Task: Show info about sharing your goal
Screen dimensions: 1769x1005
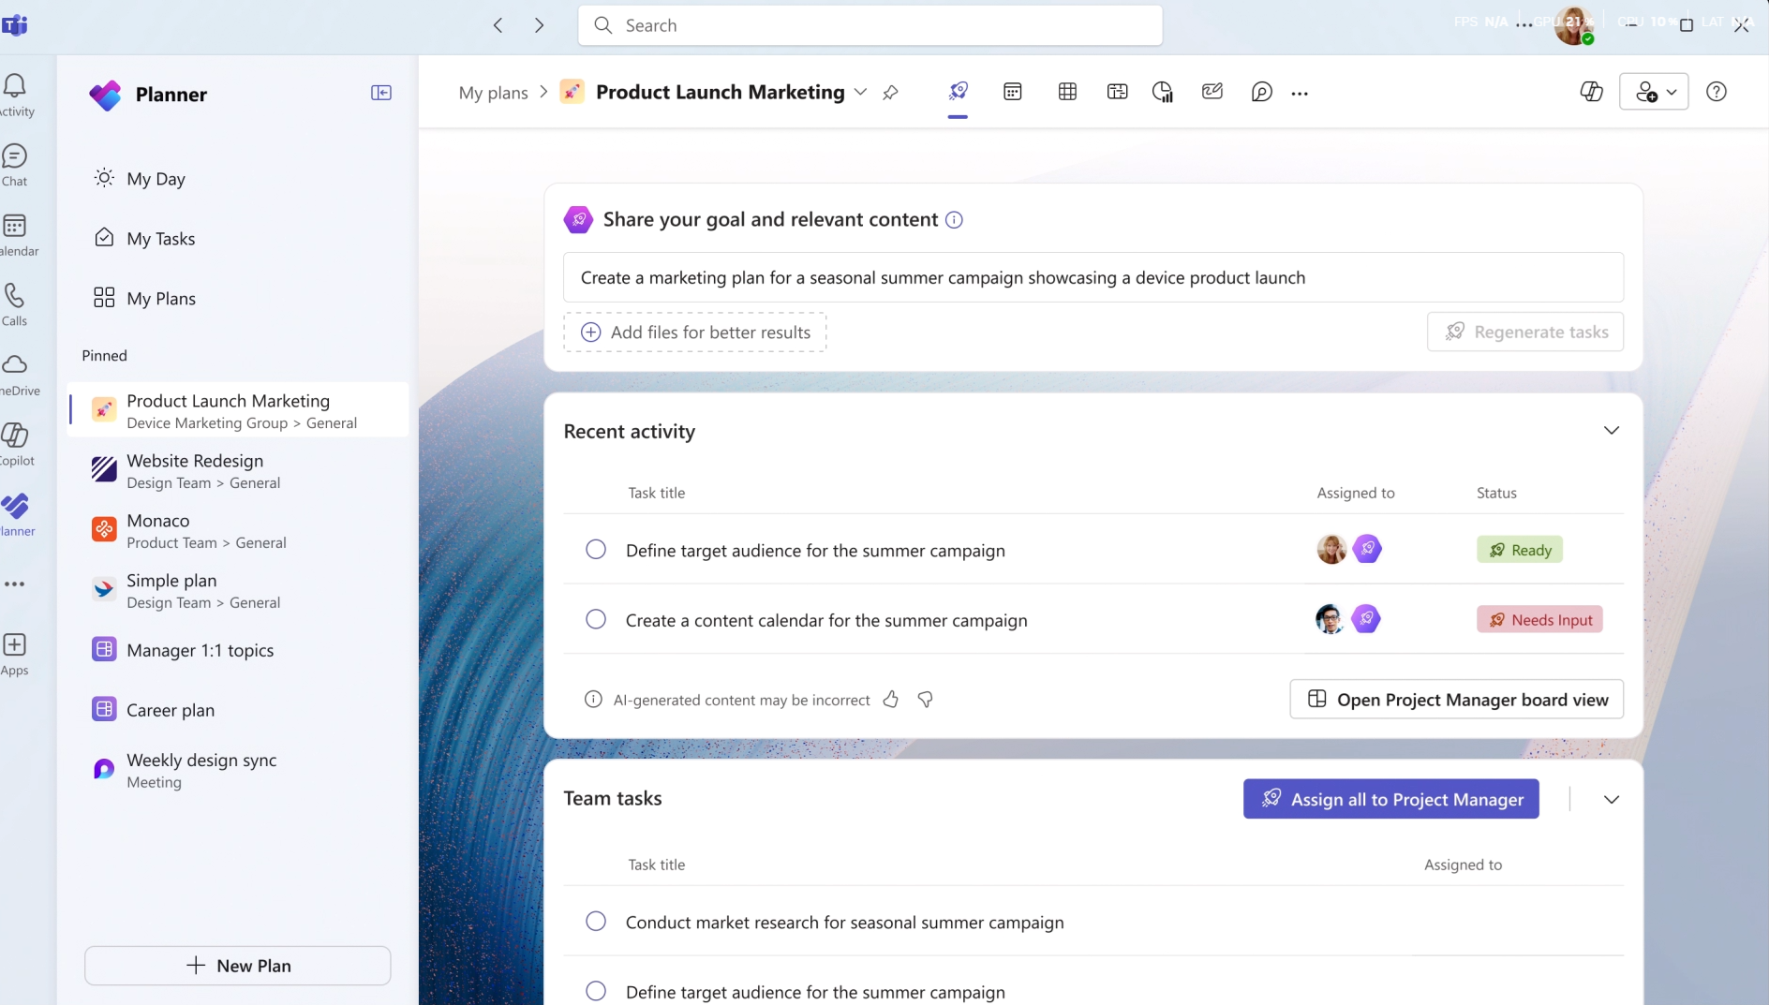Action: (954, 220)
